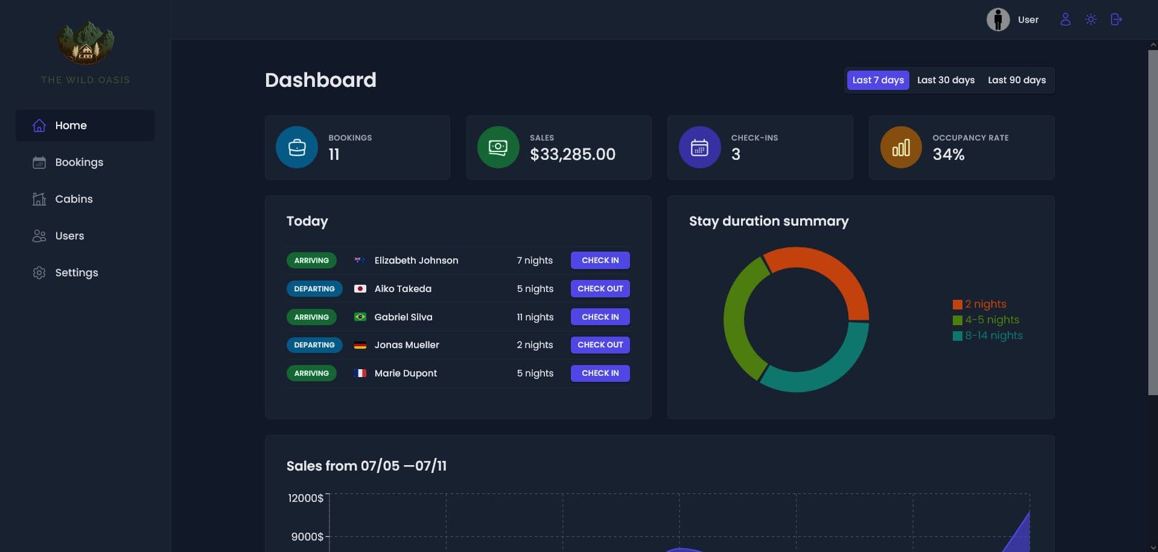
Task: Toggle light mode with the sun icon
Action: (x=1090, y=19)
